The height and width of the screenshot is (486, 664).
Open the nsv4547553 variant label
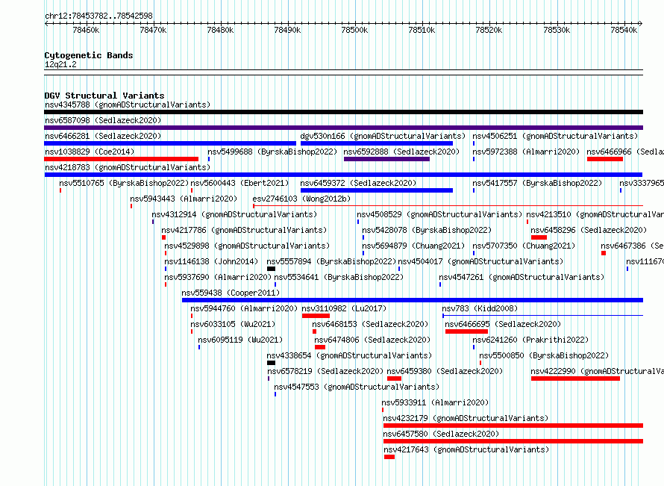point(357,387)
